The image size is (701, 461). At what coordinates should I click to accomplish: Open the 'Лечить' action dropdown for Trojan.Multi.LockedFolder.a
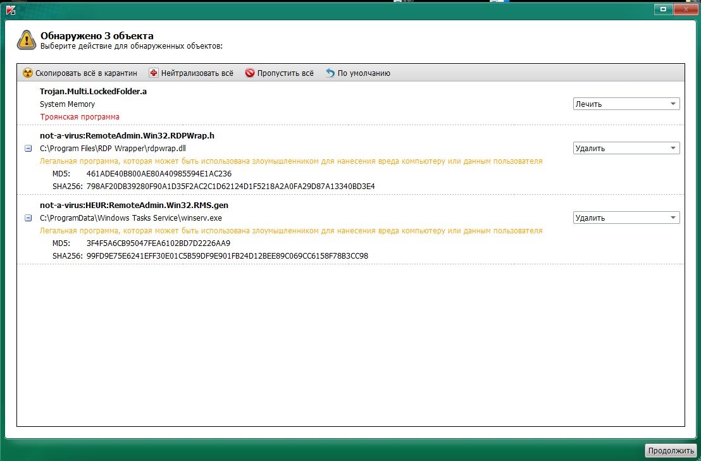tap(626, 104)
